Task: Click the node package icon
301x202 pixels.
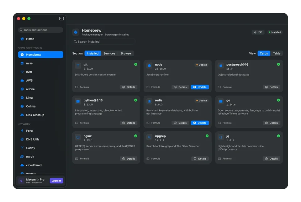Action: tap(149, 66)
